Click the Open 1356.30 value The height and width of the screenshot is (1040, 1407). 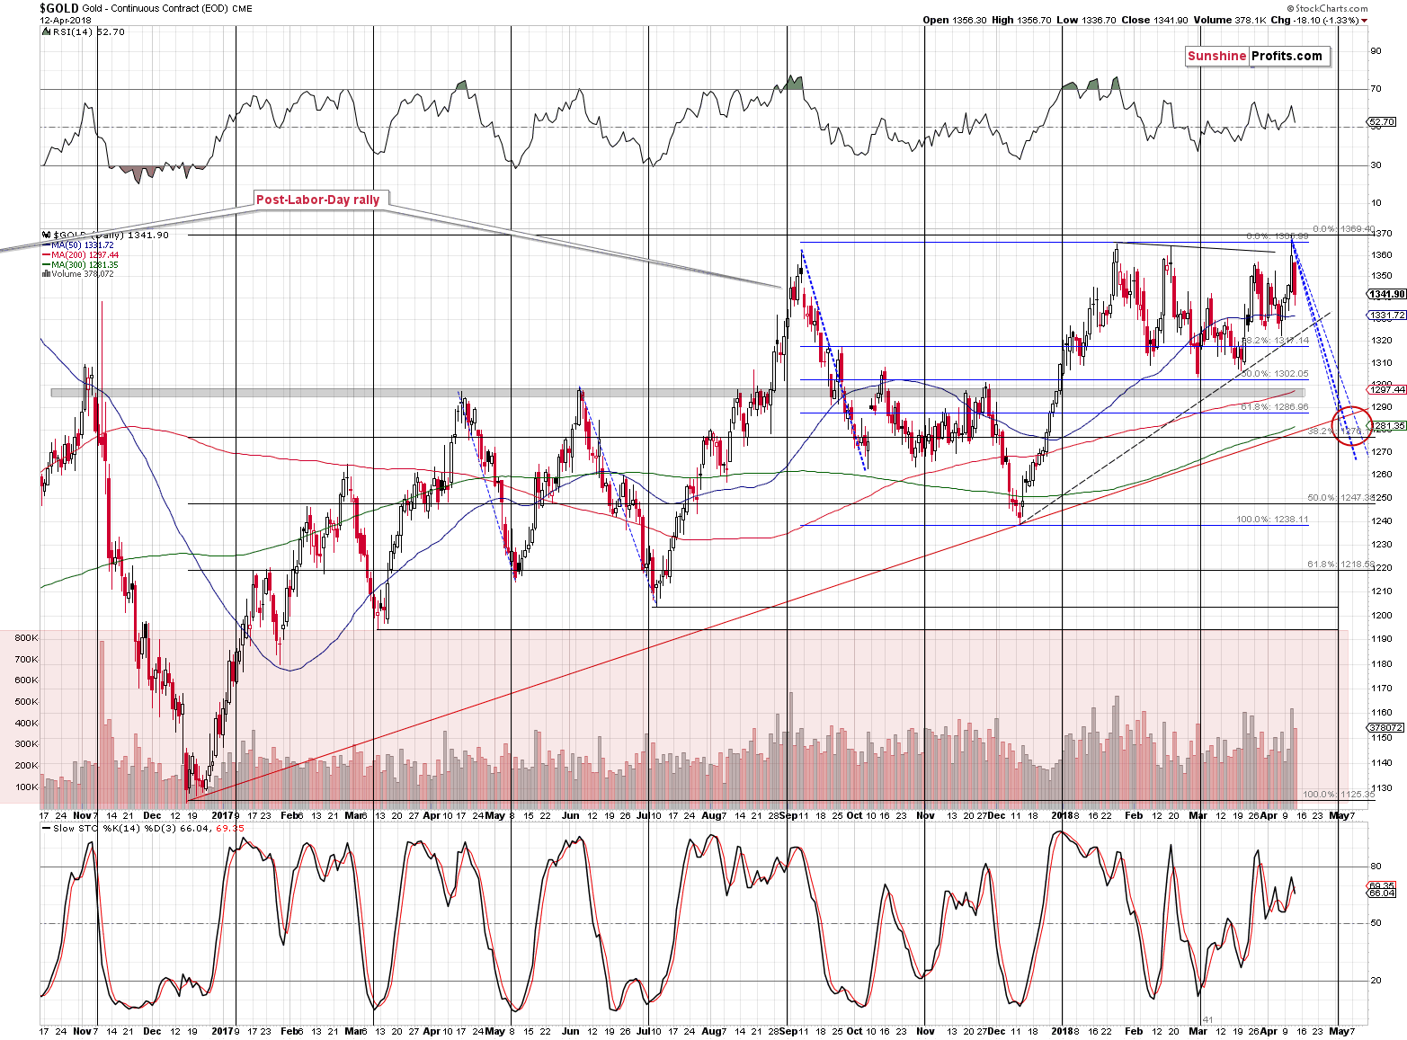[x=955, y=20]
